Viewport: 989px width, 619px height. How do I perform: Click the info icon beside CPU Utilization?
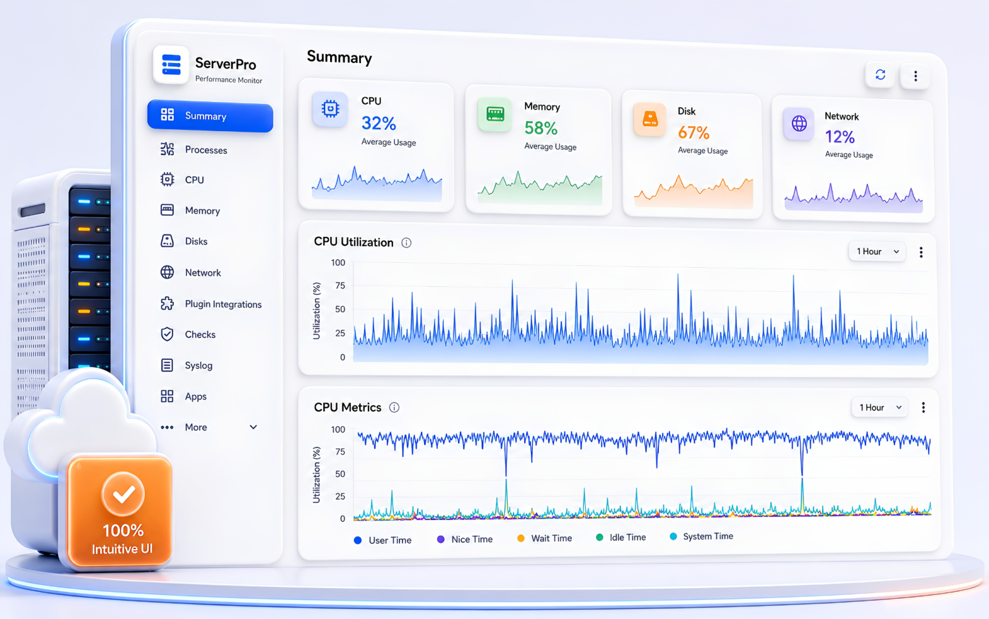(406, 243)
